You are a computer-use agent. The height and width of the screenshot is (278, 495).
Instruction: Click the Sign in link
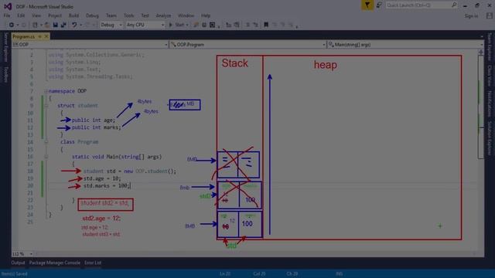point(471,15)
